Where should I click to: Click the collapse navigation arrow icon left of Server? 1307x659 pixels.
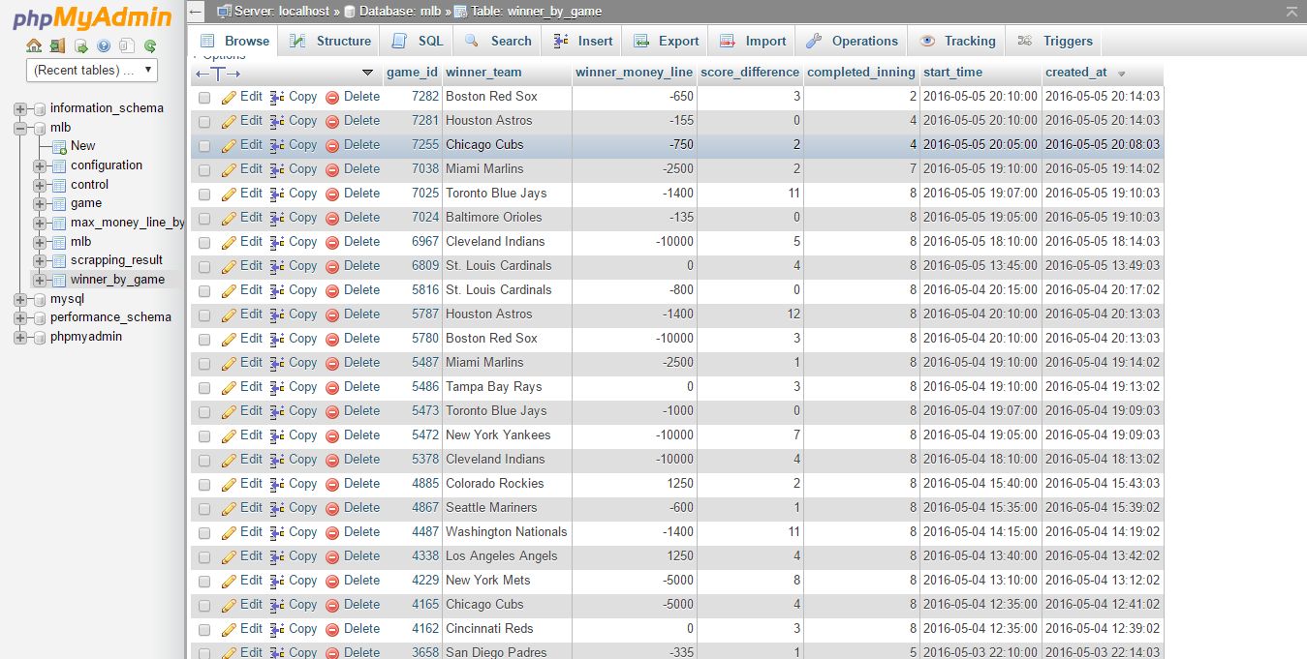(197, 12)
